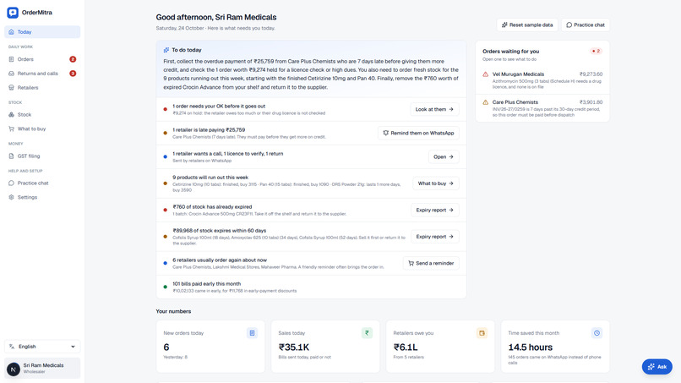
Task: Click the ₹6.1L retailers owe you value
Action: point(406,347)
